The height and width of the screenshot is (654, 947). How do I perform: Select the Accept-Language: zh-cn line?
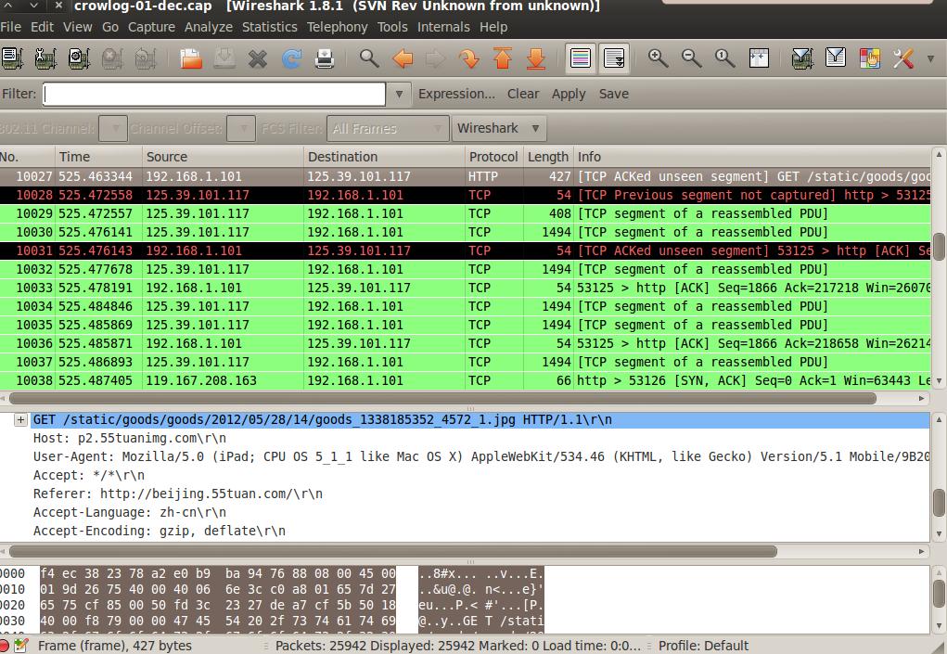coord(129,513)
